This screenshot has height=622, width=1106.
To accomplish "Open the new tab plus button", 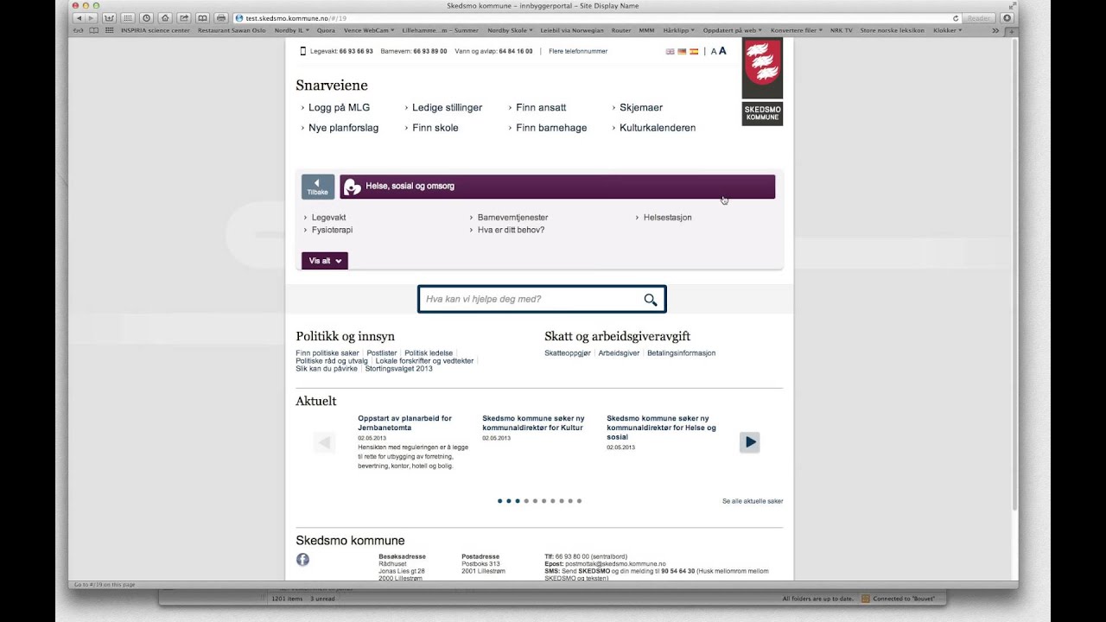I will coord(1013,30).
